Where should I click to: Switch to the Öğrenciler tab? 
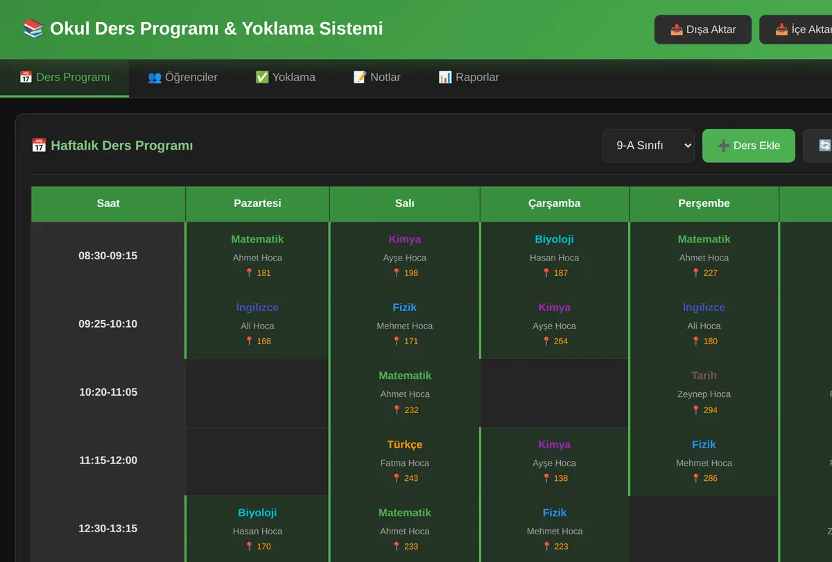[x=182, y=78]
